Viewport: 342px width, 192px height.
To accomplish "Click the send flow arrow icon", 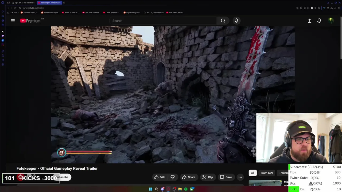I will (x=316, y=8).
